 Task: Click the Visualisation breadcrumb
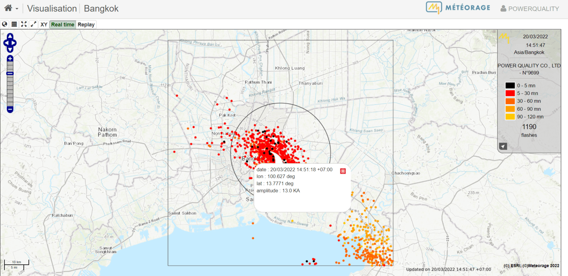52,8
